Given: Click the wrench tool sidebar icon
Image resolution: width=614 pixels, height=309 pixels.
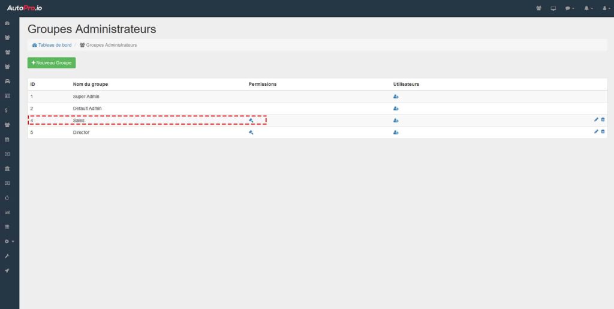Looking at the screenshot, I should tap(7, 256).
